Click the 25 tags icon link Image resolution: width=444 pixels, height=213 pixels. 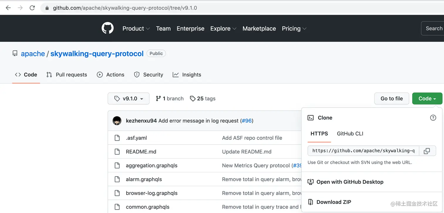tap(203, 98)
